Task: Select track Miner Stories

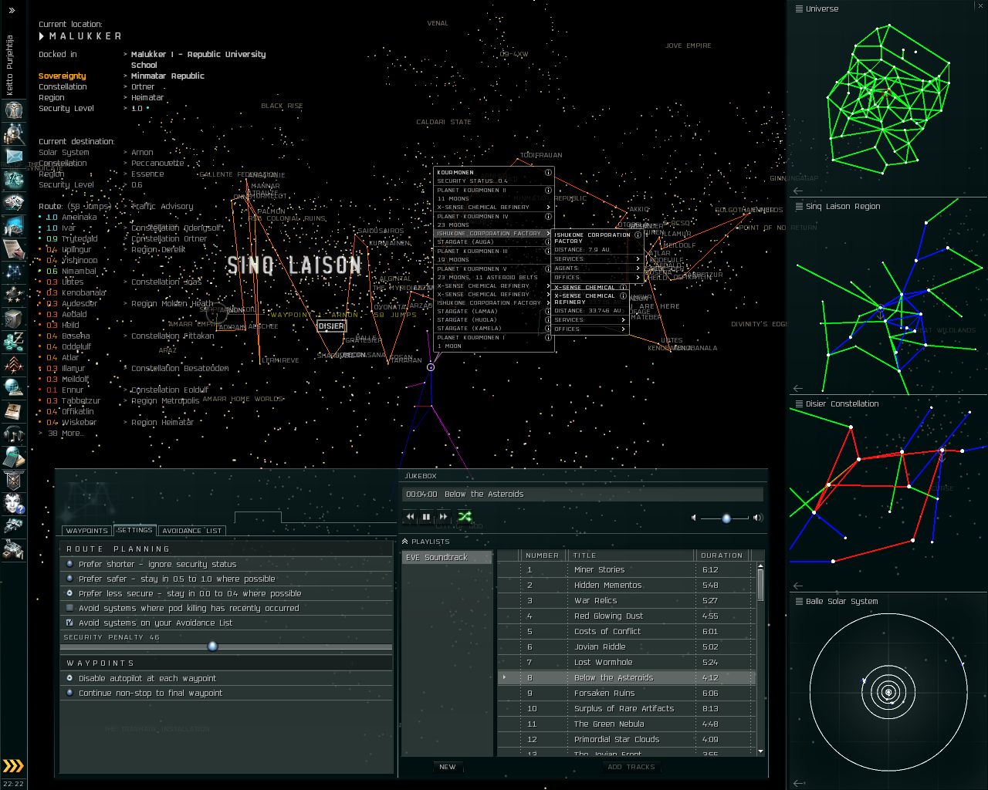Action: tap(626, 569)
